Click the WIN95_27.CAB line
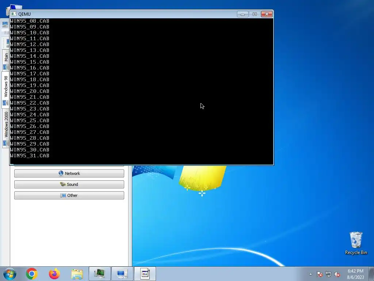Image resolution: width=374 pixels, height=281 pixels. pos(30,132)
